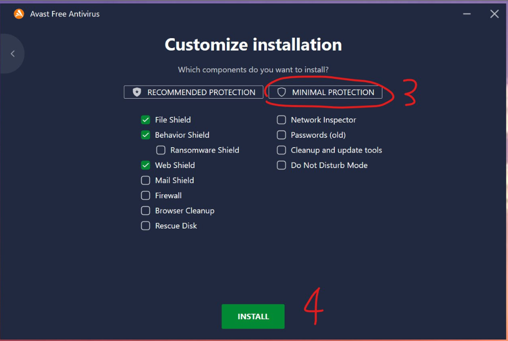The image size is (508, 341).
Task: Select Recommended Protection preset
Action: click(193, 92)
